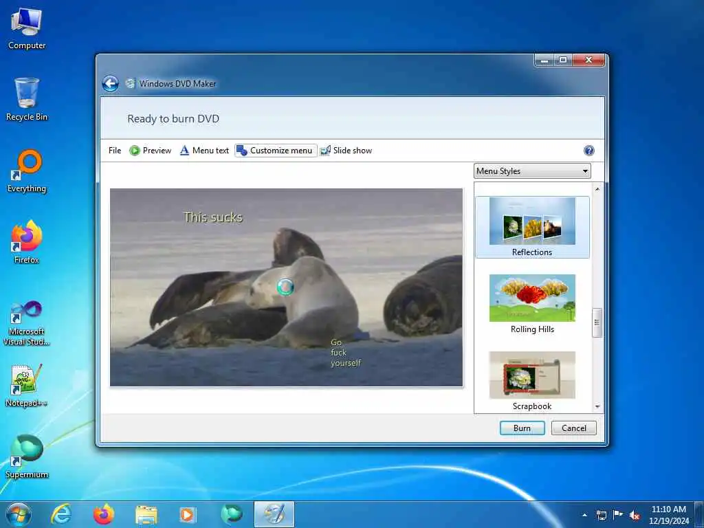Click the Cancel button

pos(574,428)
